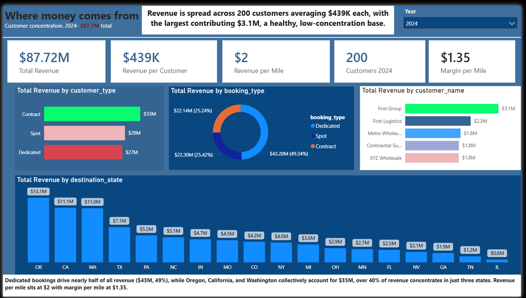Click the GA state revenue column

(443, 257)
